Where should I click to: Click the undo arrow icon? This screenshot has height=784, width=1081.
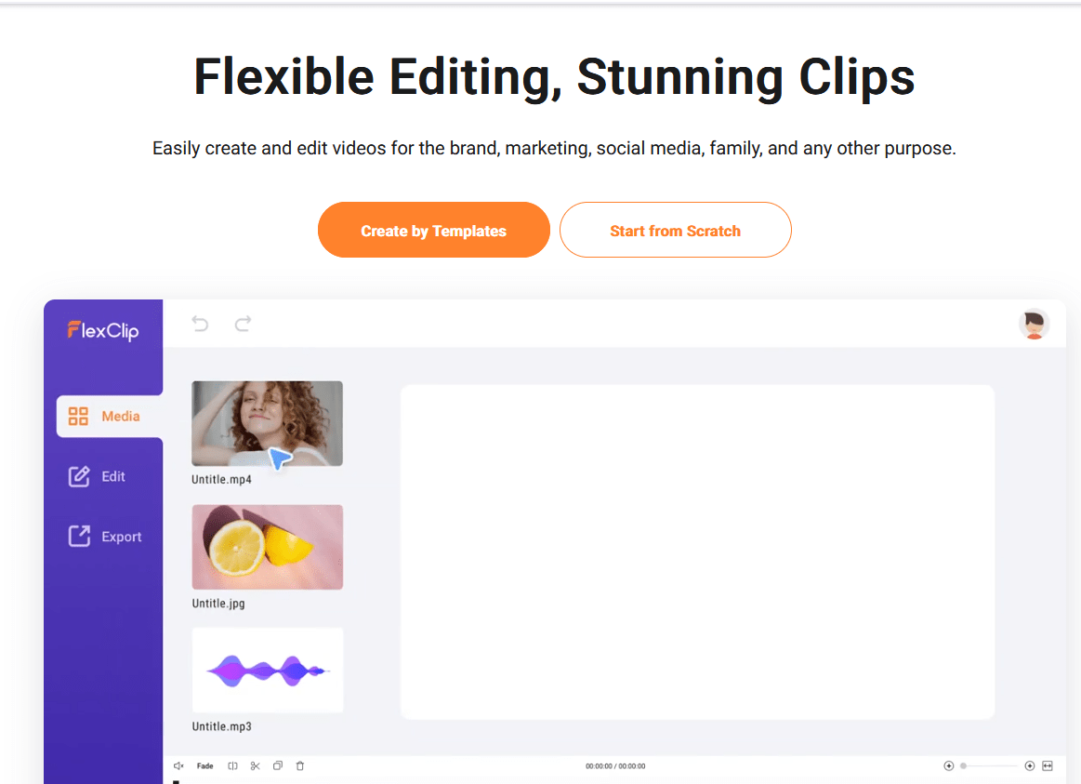(x=200, y=324)
